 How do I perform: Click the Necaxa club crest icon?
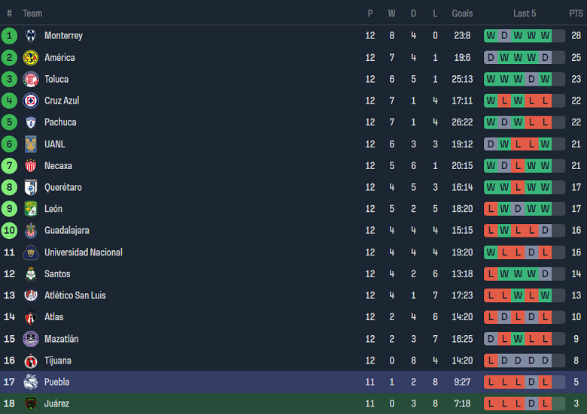click(31, 166)
